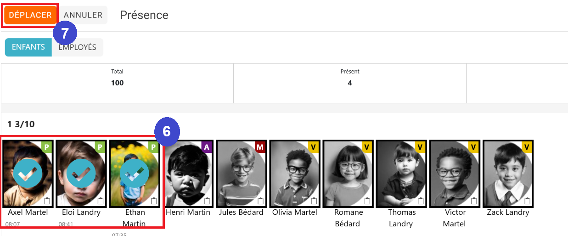The image size is (568, 236).
Task: Open the clipboard icon on Thomas Landry's card
Action: (x=421, y=201)
